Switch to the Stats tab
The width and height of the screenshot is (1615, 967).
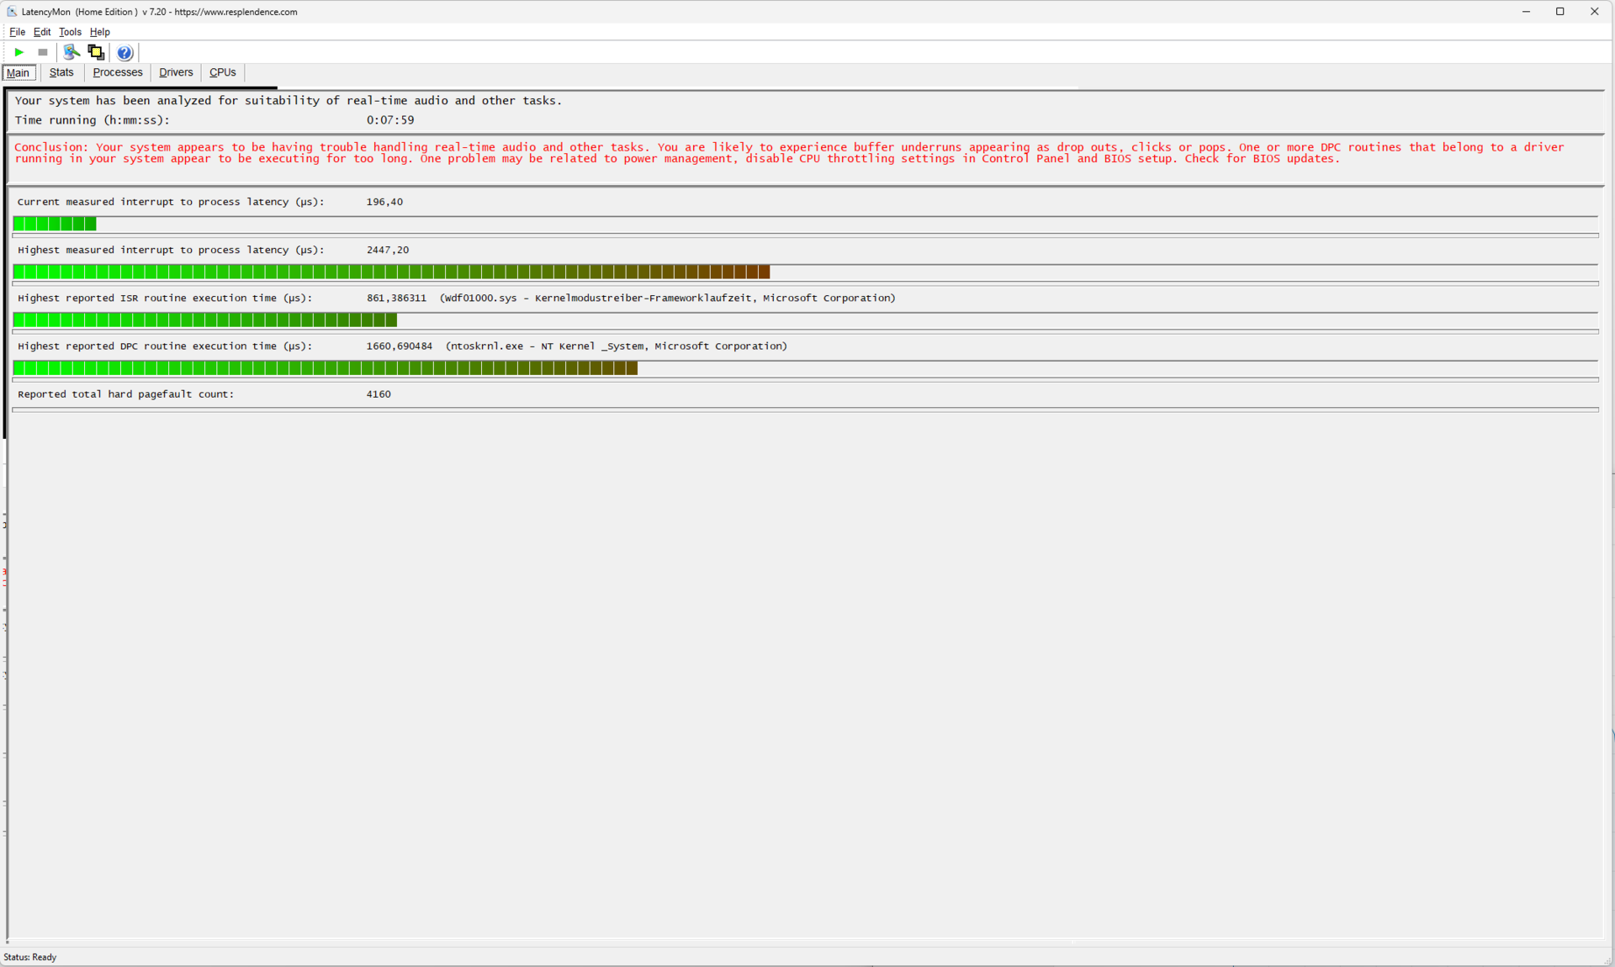[61, 72]
